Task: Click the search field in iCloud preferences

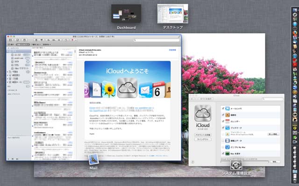Action: 272,99
